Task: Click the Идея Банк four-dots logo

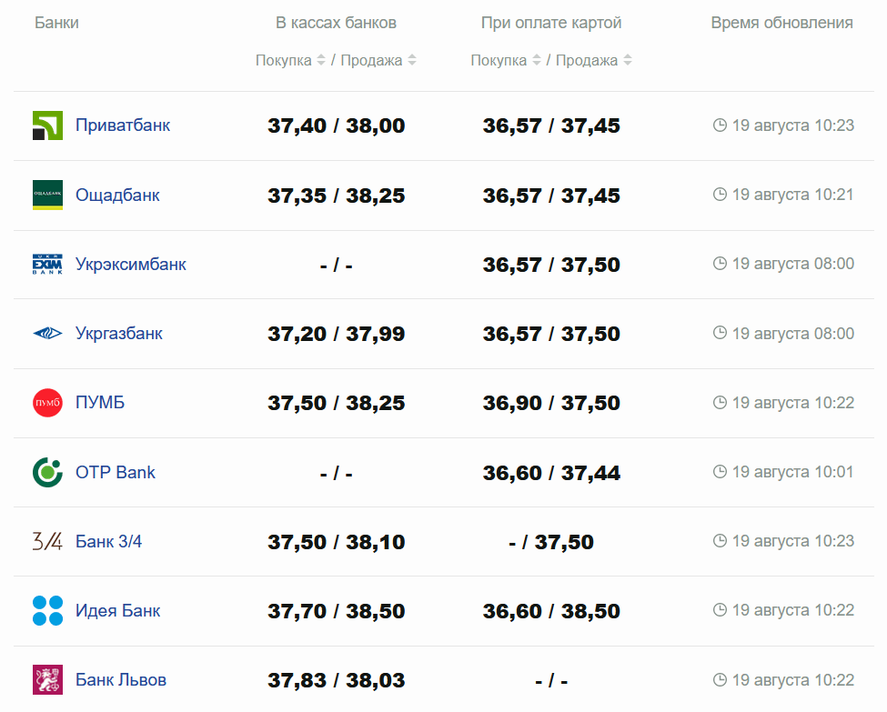Action: tap(47, 610)
